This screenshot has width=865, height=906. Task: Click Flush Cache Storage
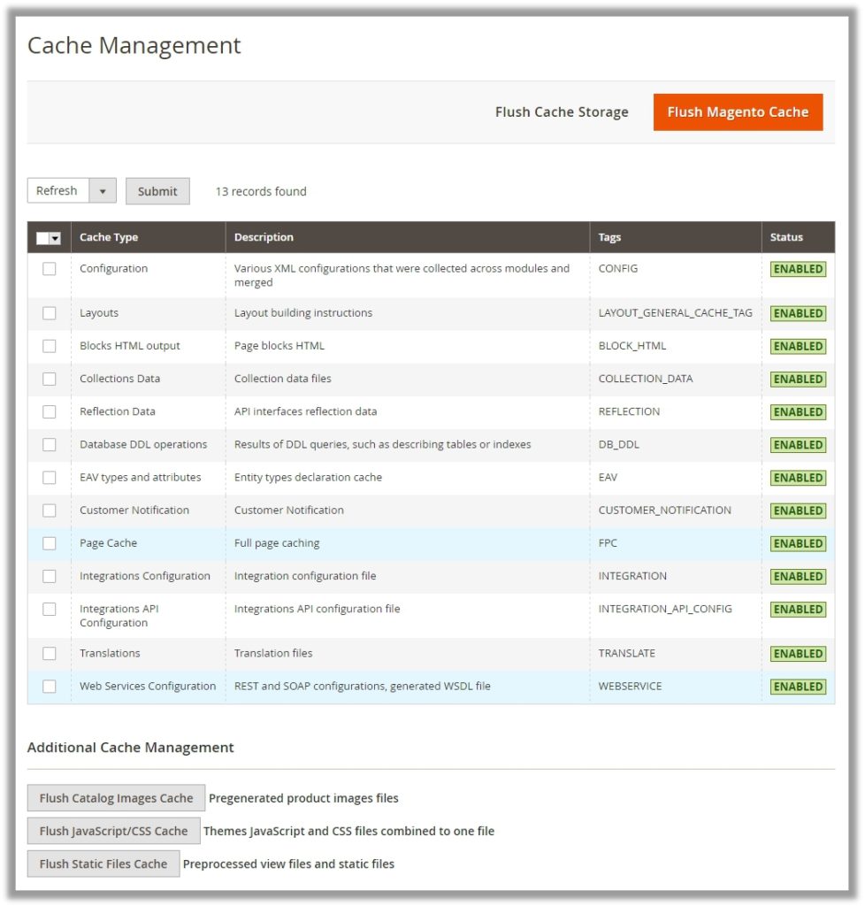[561, 111]
